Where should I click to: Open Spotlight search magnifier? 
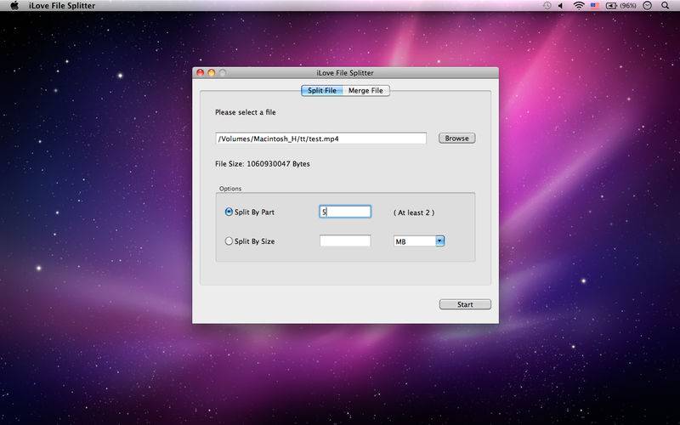[x=666, y=6]
